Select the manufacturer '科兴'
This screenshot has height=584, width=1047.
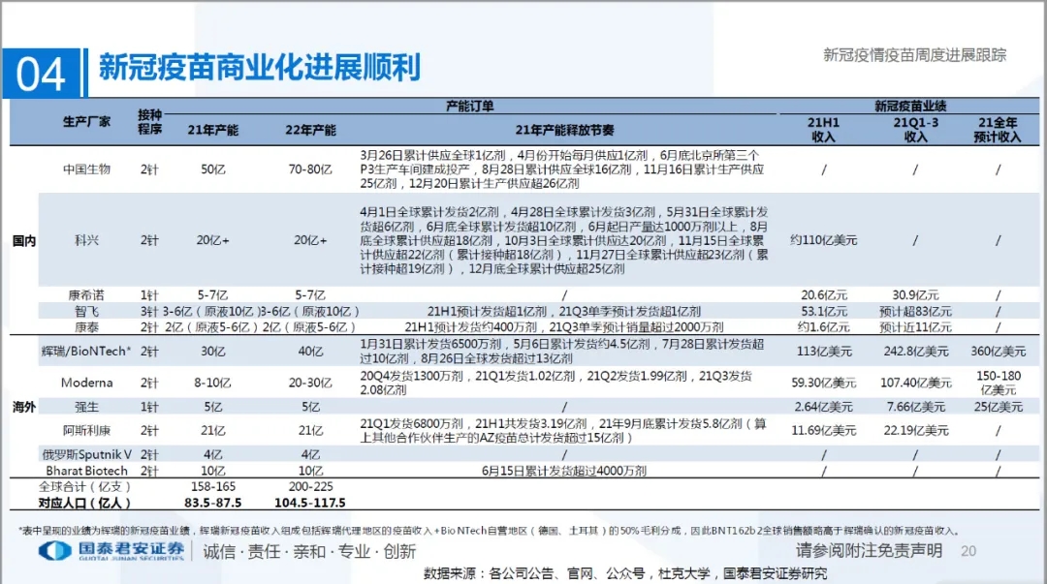[x=86, y=240]
